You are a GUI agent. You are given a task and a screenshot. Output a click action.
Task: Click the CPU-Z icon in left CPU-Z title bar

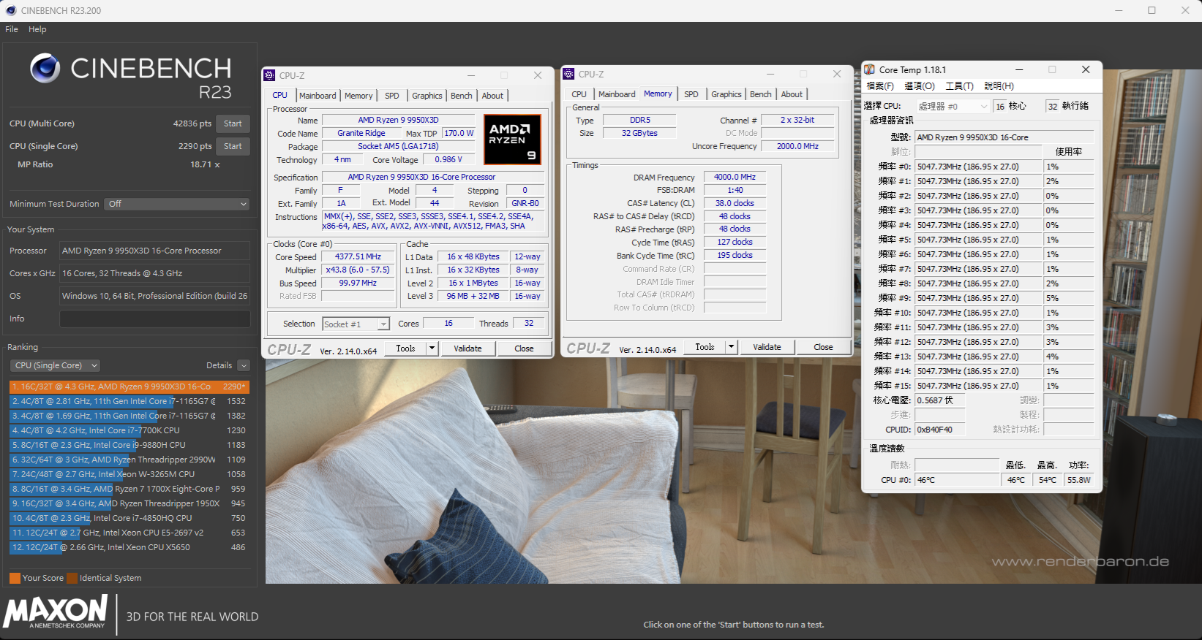coord(269,75)
